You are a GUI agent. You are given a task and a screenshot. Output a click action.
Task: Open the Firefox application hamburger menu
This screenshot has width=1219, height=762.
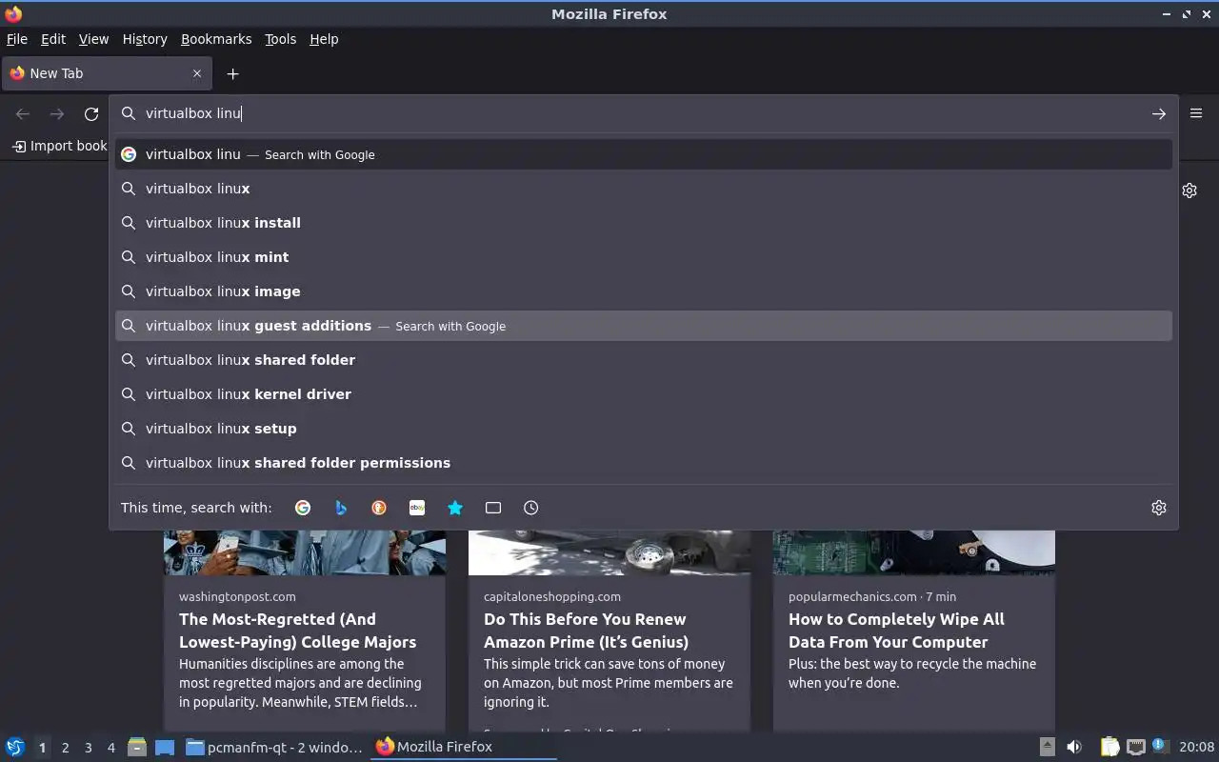[1196, 113]
